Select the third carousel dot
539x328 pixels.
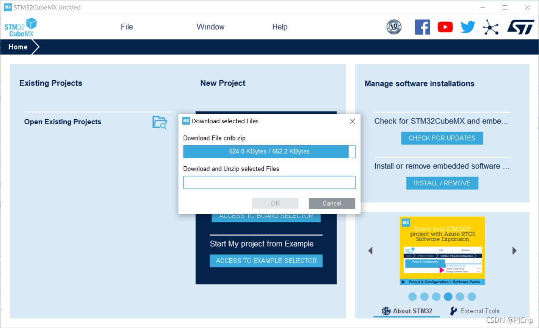[x=436, y=297]
